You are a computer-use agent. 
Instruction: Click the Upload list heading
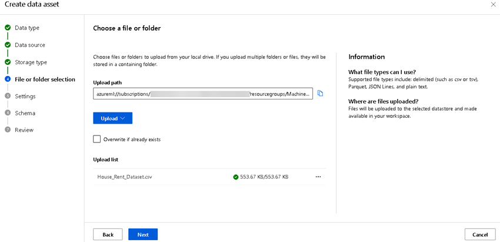pos(105,160)
